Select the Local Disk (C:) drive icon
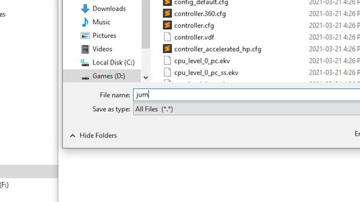 pos(85,62)
